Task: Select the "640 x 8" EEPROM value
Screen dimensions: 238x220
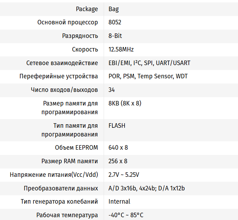Action: click(x=118, y=148)
